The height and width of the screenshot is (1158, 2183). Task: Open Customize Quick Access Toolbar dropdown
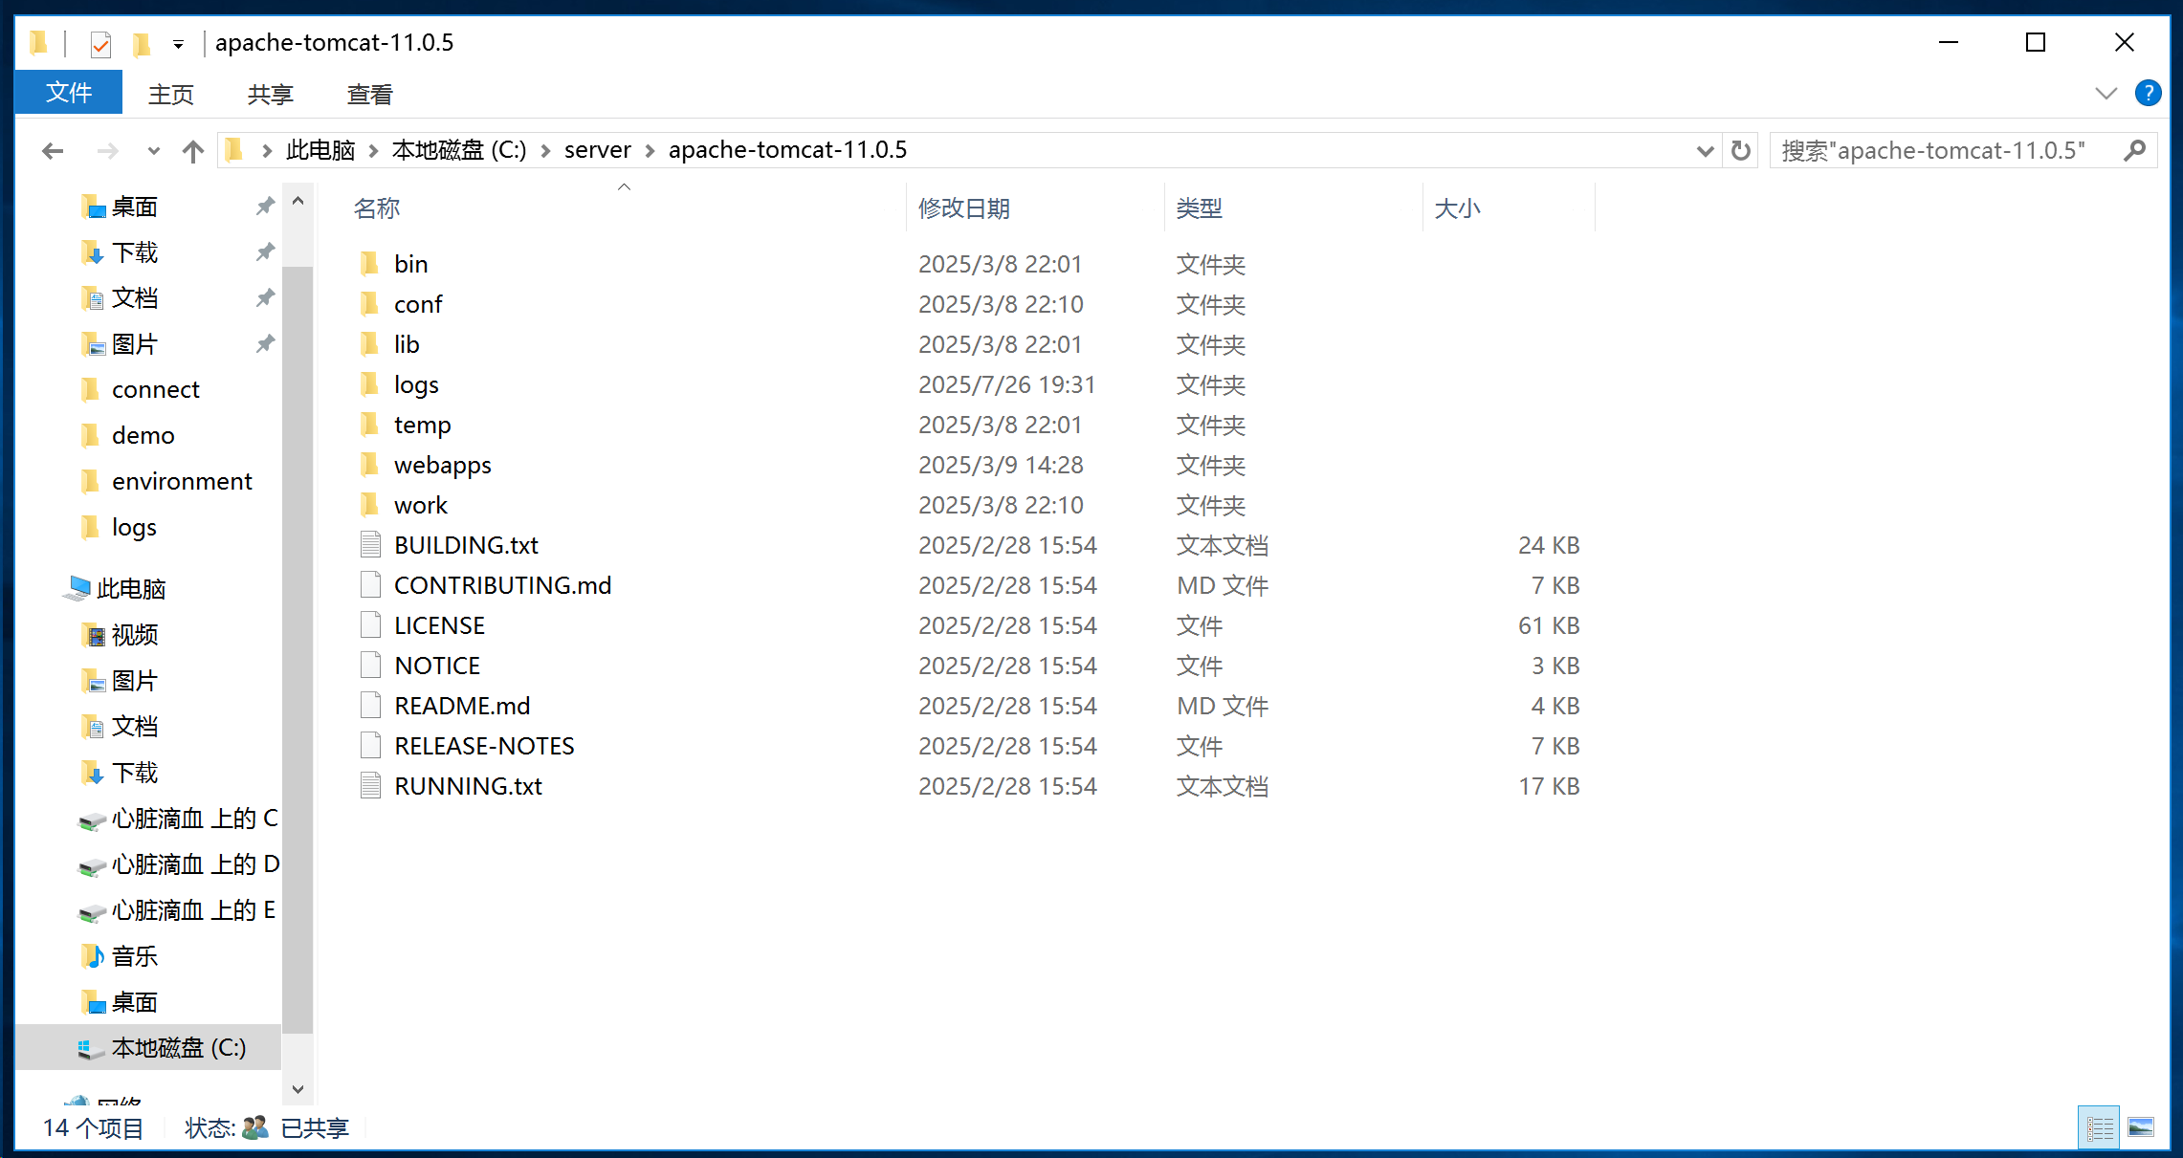(178, 44)
